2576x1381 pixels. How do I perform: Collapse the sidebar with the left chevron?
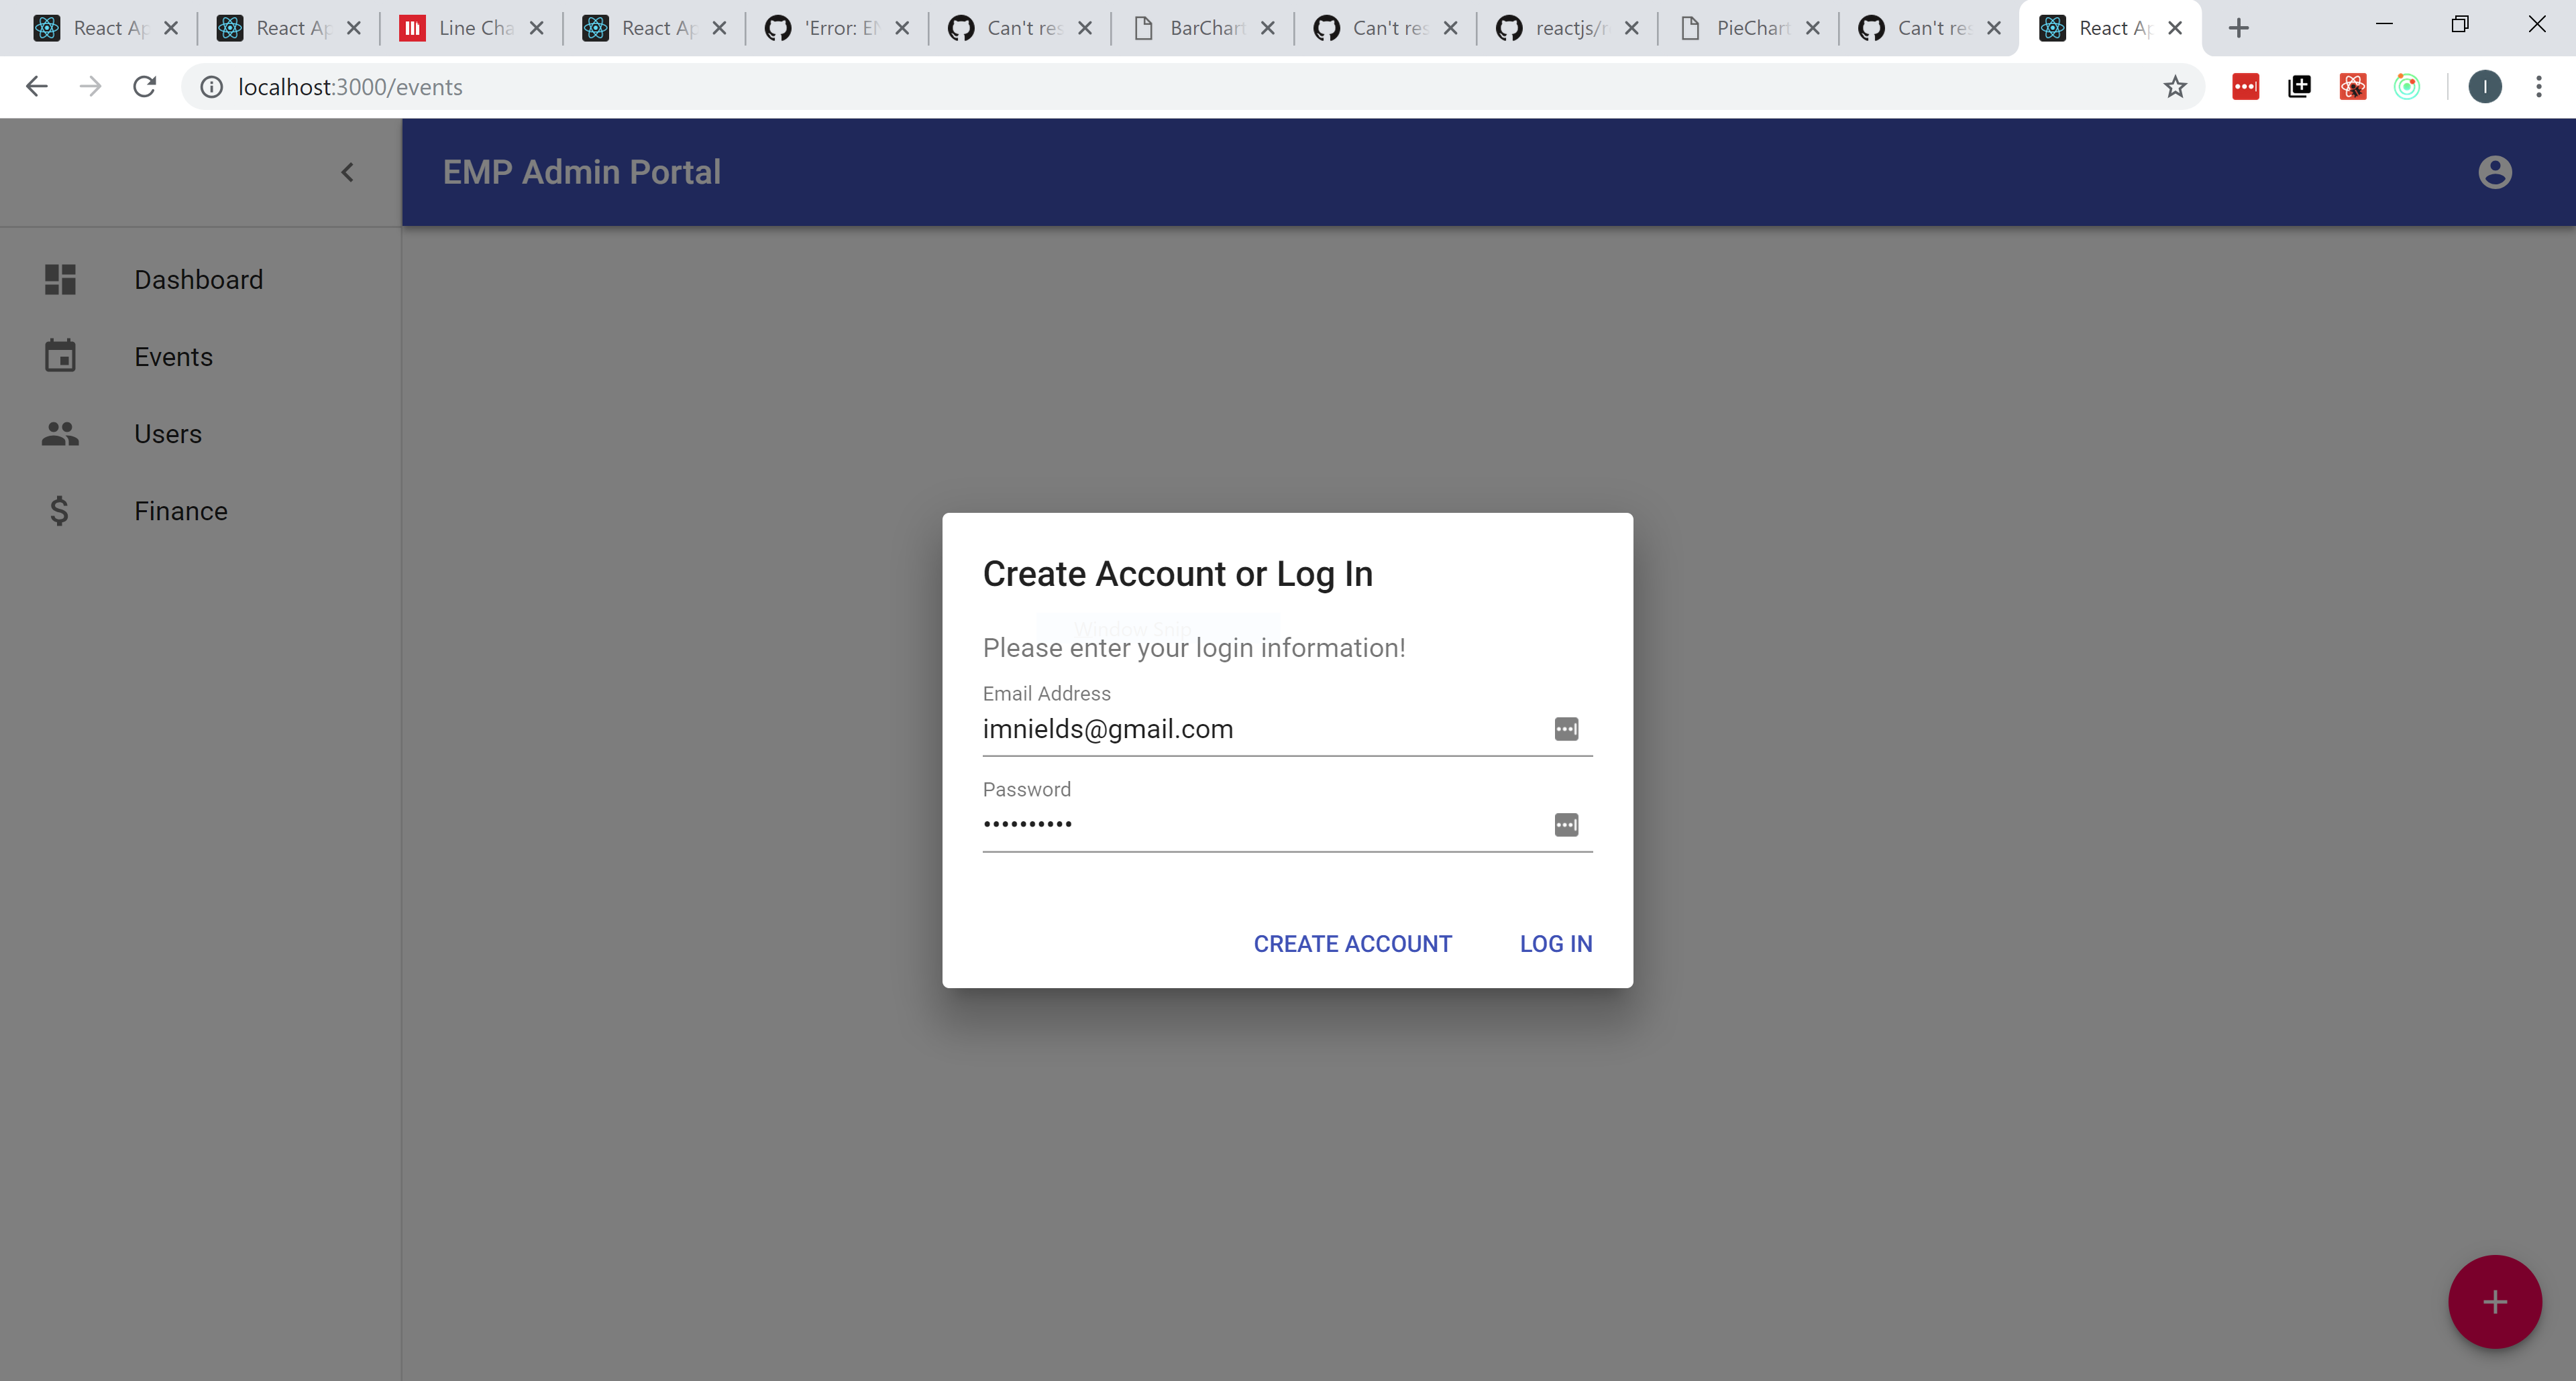coord(347,172)
